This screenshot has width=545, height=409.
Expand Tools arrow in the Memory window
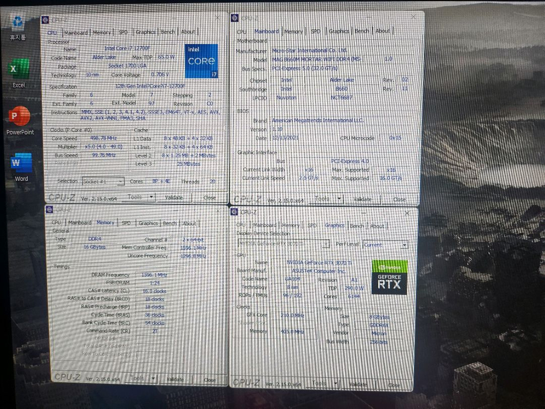[x=153, y=378]
